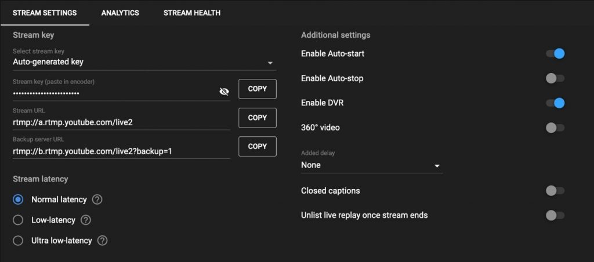
Task: Enable the 360° video switch
Action: 555,128
